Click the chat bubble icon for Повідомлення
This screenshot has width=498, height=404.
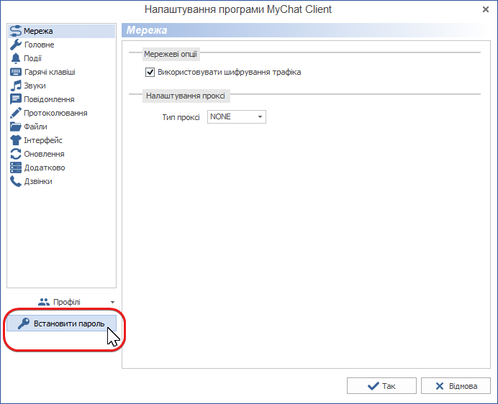(16, 99)
